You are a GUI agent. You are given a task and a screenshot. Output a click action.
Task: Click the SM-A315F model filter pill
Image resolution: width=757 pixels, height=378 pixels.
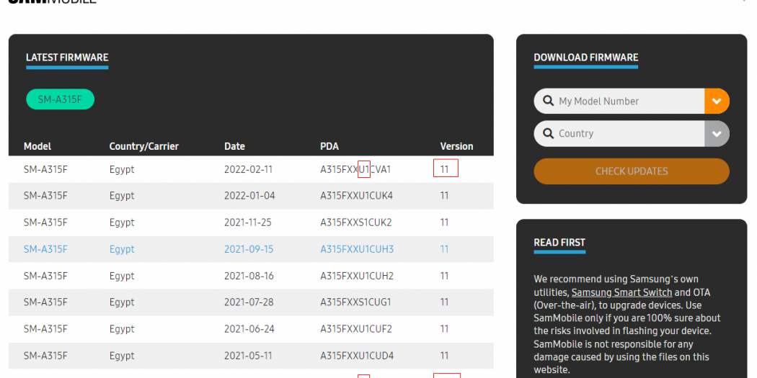click(61, 99)
